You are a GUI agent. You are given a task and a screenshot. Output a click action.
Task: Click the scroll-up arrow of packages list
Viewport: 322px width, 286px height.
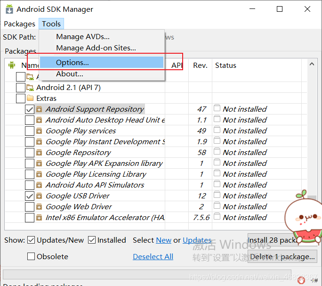click(312, 64)
